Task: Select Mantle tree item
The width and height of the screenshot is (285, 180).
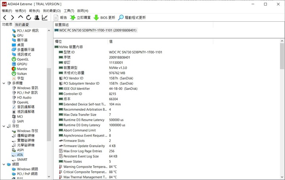Action: 19,69
